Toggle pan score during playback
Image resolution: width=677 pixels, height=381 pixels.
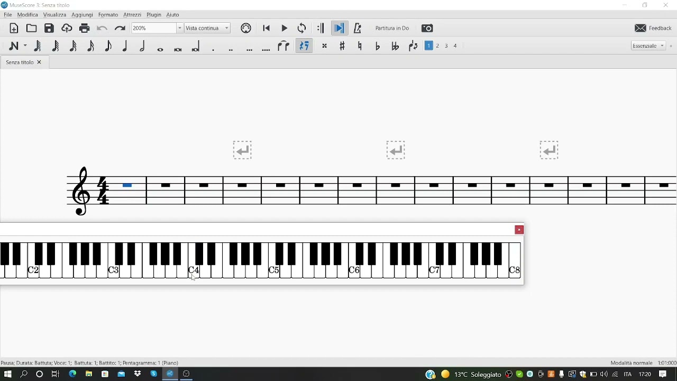coord(340,29)
